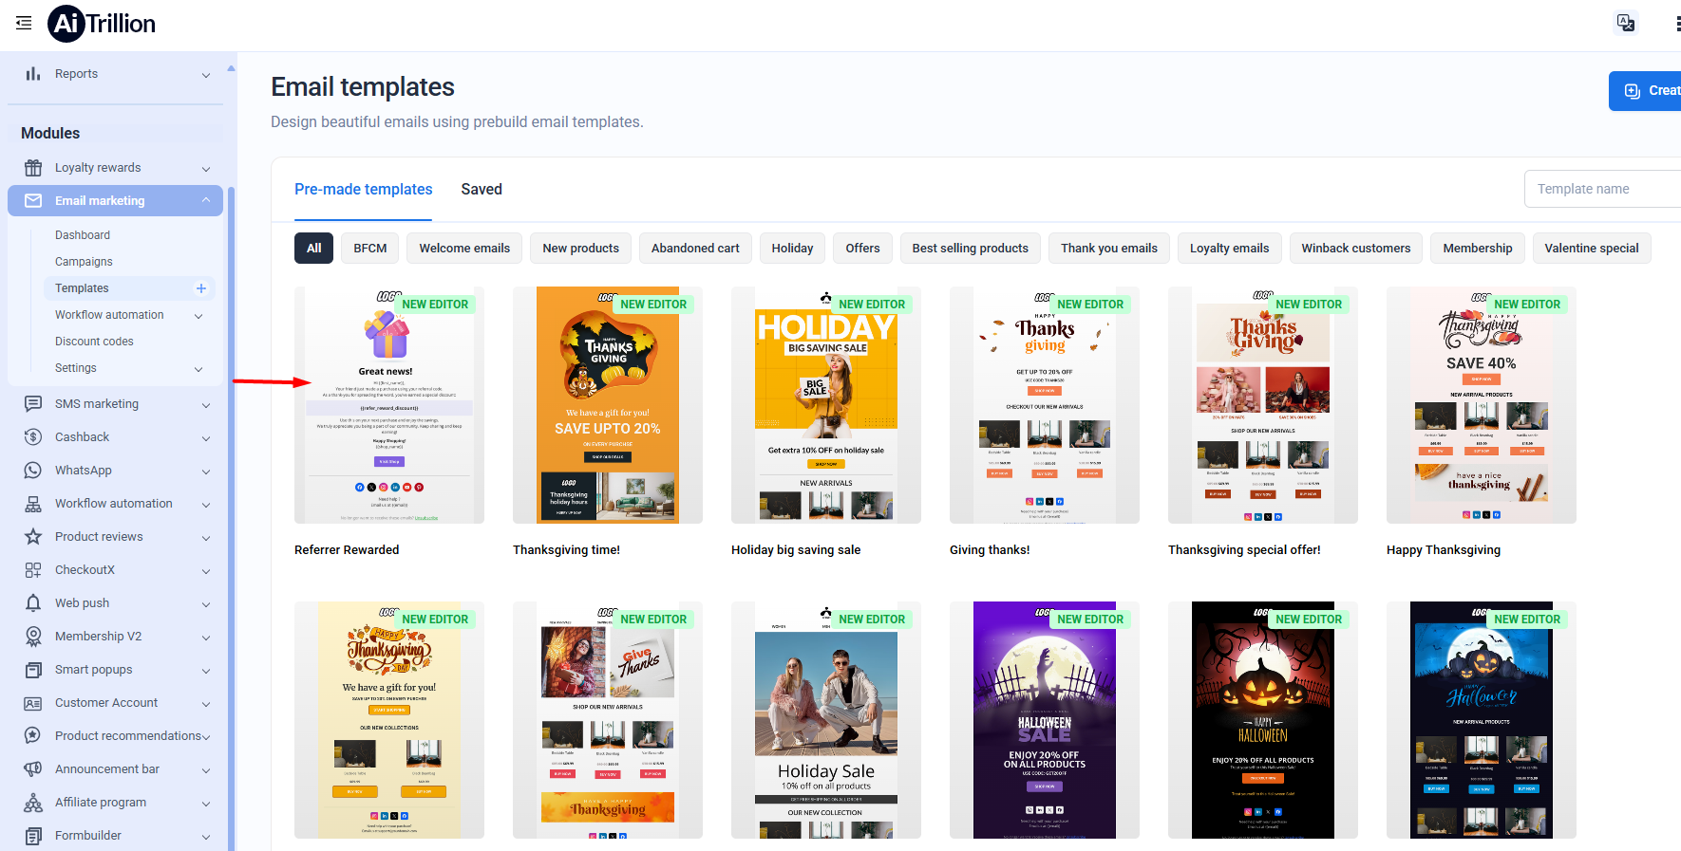Image resolution: width=1681 pixels, height=851 pixels.
Task: Open the translate icon in header
Action: (x=1626, y=23)
